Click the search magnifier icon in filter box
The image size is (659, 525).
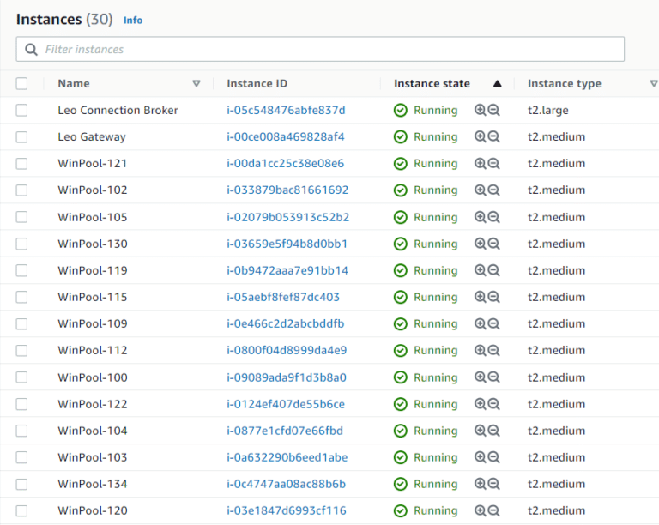click(31, 50)
